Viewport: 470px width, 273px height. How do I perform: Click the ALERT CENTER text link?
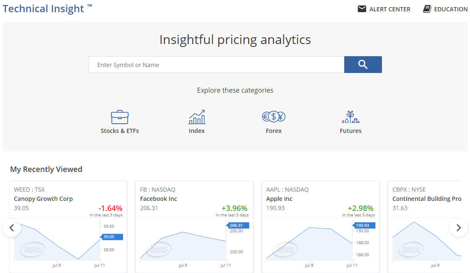(390, 9)
